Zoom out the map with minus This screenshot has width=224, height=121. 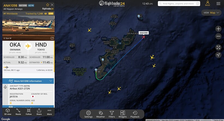pyautogui.click(x=218, y=36)
